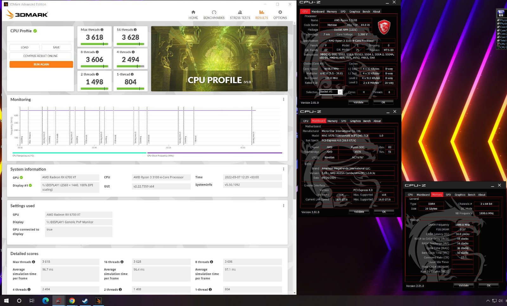
Task: Click GPU field AMD Radeon RX 6700 XT
Action: [70, 177]
